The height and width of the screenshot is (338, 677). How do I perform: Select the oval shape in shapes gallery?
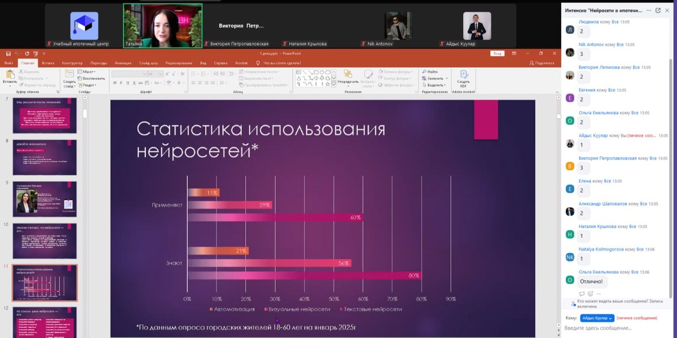(323, 72)
